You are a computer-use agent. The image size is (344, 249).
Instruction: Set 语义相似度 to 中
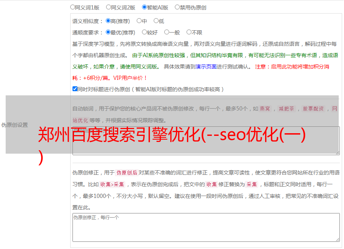click(139, 21)
